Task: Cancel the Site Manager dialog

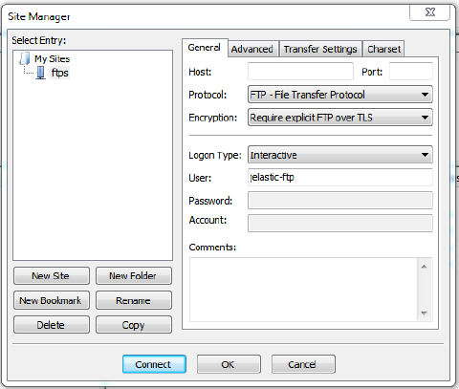Action: point(303,364)
